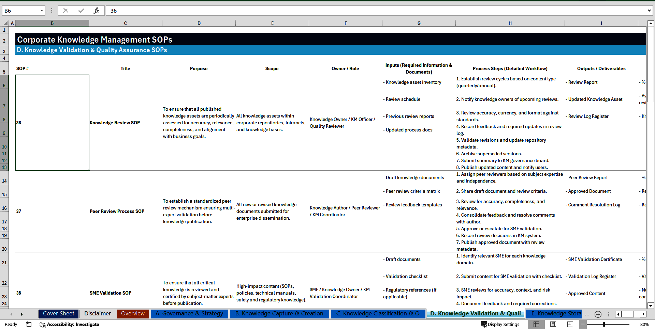Image resolution: width=655 pixels, height=329 pixels.
Task: Open the Disclaimer sheet tab
Action: pos(97,314)
